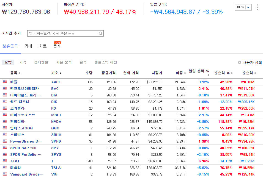The width and height of the screenshot is (263, 178).
Task: Open the three-dot more options menu
Action: click(257, 7)
